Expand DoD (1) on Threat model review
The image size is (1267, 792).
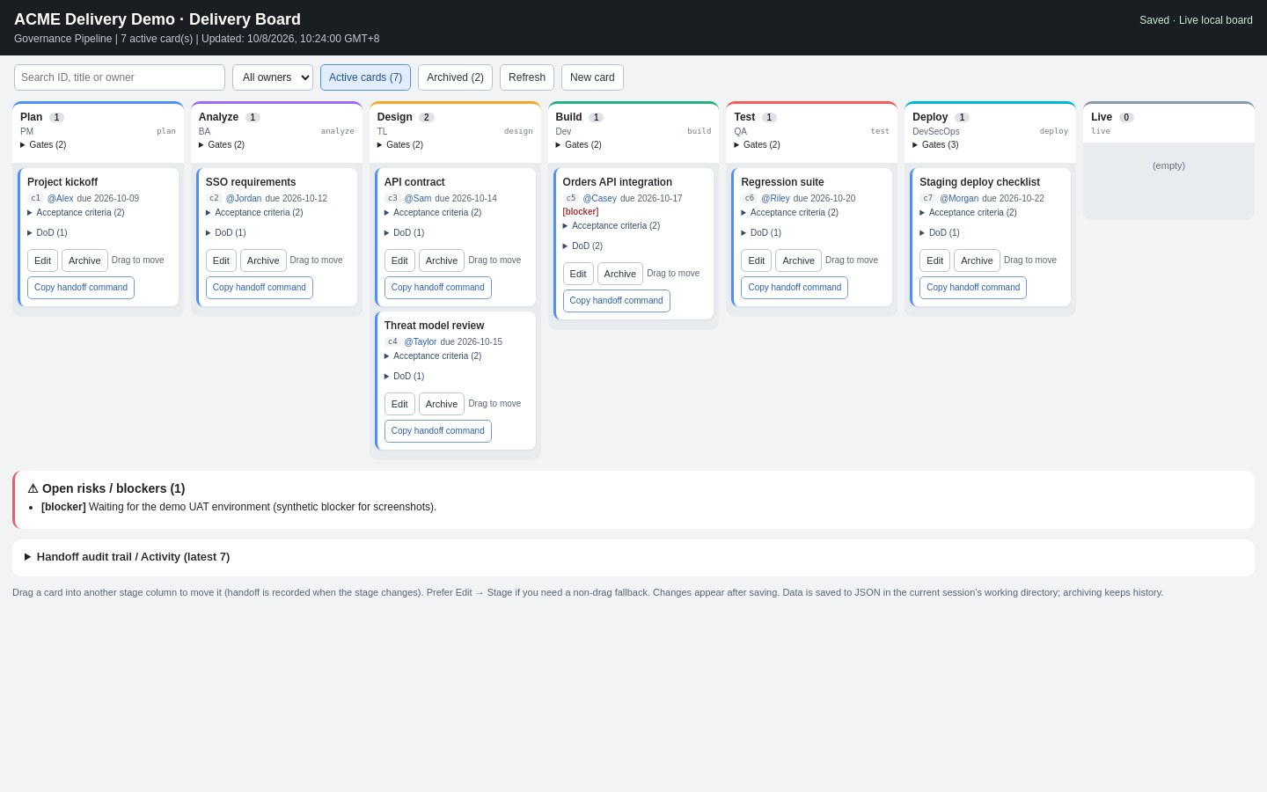[x=404, y=377]
